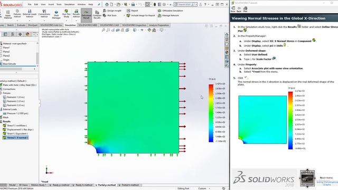Click the Appearances color ball icon in task pane
338x190 pixels.
[x=227, y=52]
